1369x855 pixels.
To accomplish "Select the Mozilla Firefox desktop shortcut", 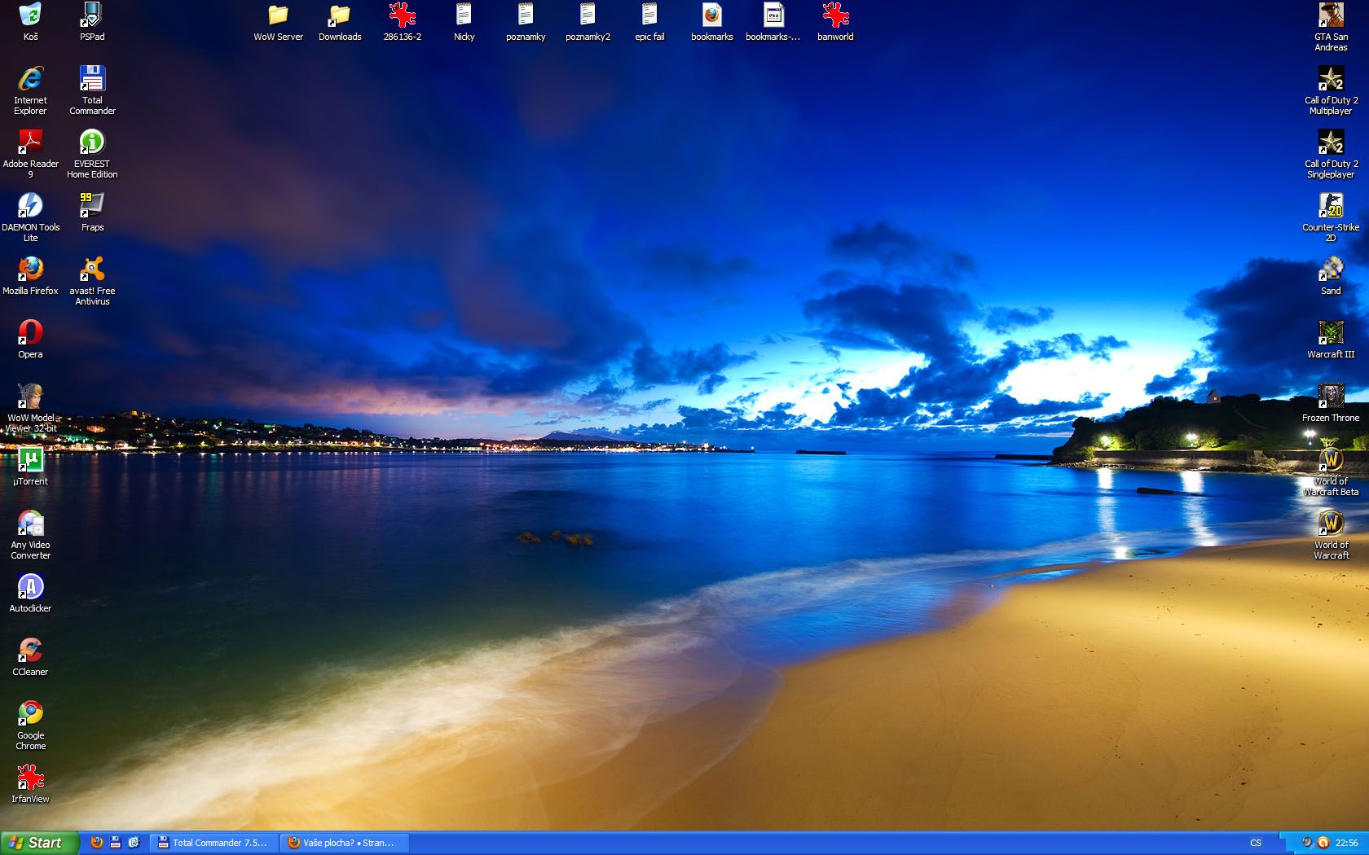I will (x=30, y=270).
